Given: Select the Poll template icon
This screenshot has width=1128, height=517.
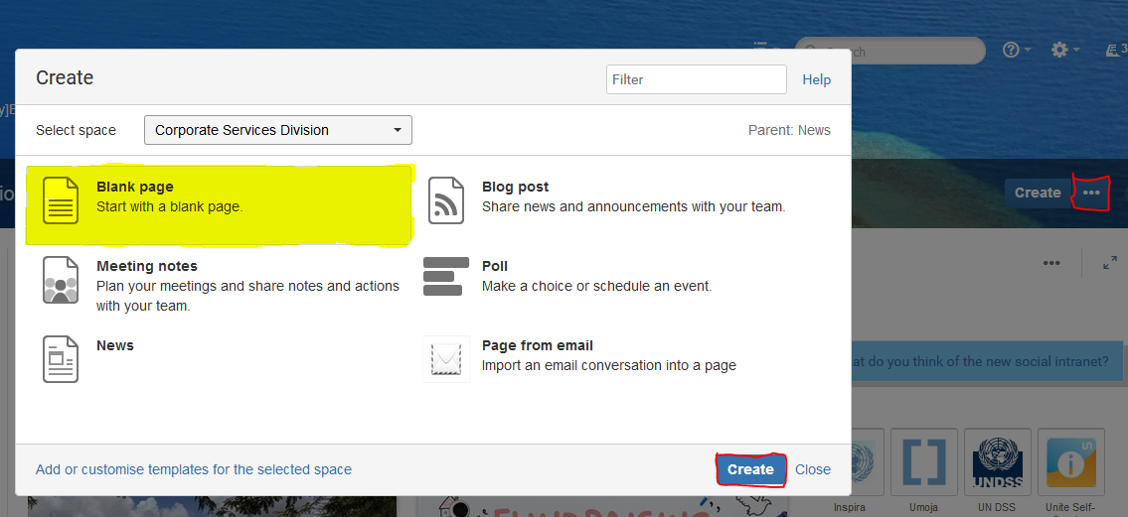Looking at the screenshot, I should click(446, 277).
